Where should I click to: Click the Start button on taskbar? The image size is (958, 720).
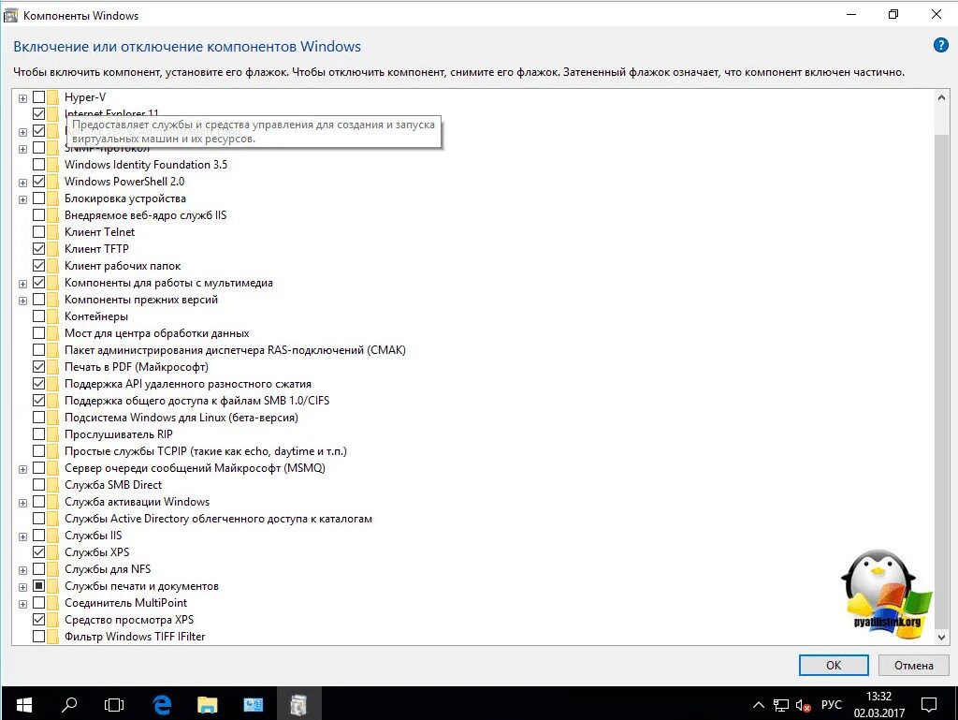point(23,705)
